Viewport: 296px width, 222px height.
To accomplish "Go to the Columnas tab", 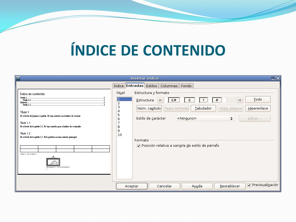I will 169,86.
